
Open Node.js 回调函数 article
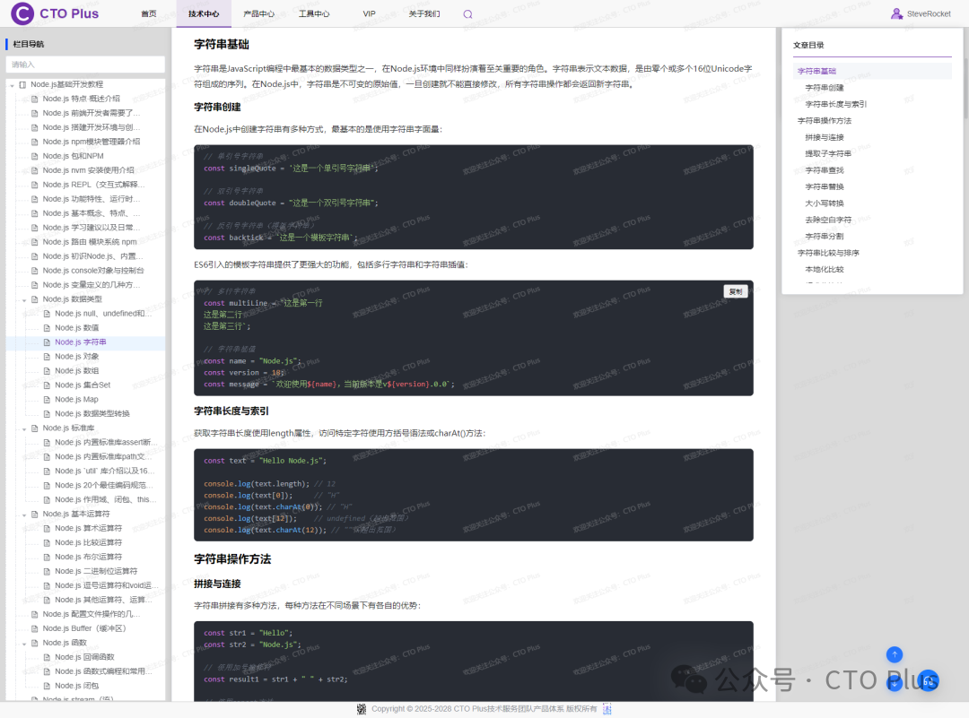84,658
